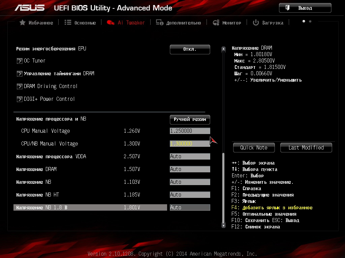The width and height of the screenshot is (345, 258).
Task: Click the F5 Оптимальные значения hint
Action: coord(264,214)
